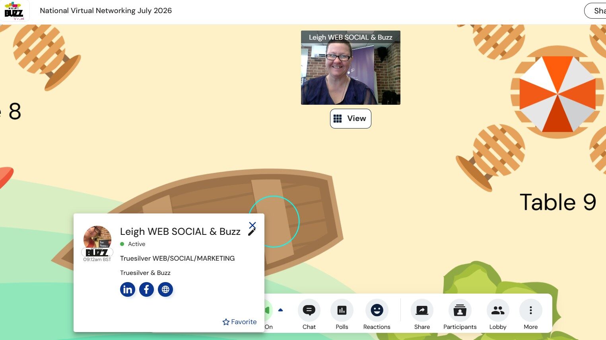Select the orange umbrella table
Image resolution: width=606 pixels, height=340 pixels.
(x=557, y=92)
